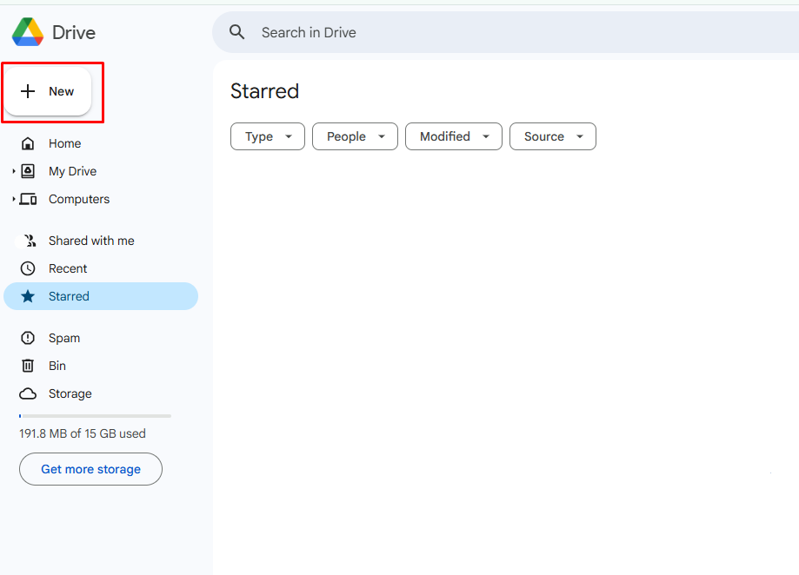Viewport: 799px width, 575px height.
Task: Select the Recent clock icon
Action: click(27, 268)
